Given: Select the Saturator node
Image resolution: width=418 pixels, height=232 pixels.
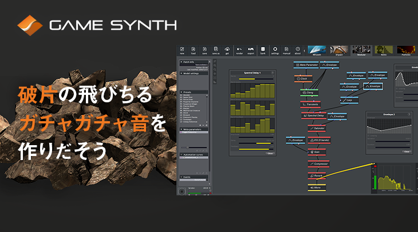Looking at the screenshot, I should coord(317,128).
